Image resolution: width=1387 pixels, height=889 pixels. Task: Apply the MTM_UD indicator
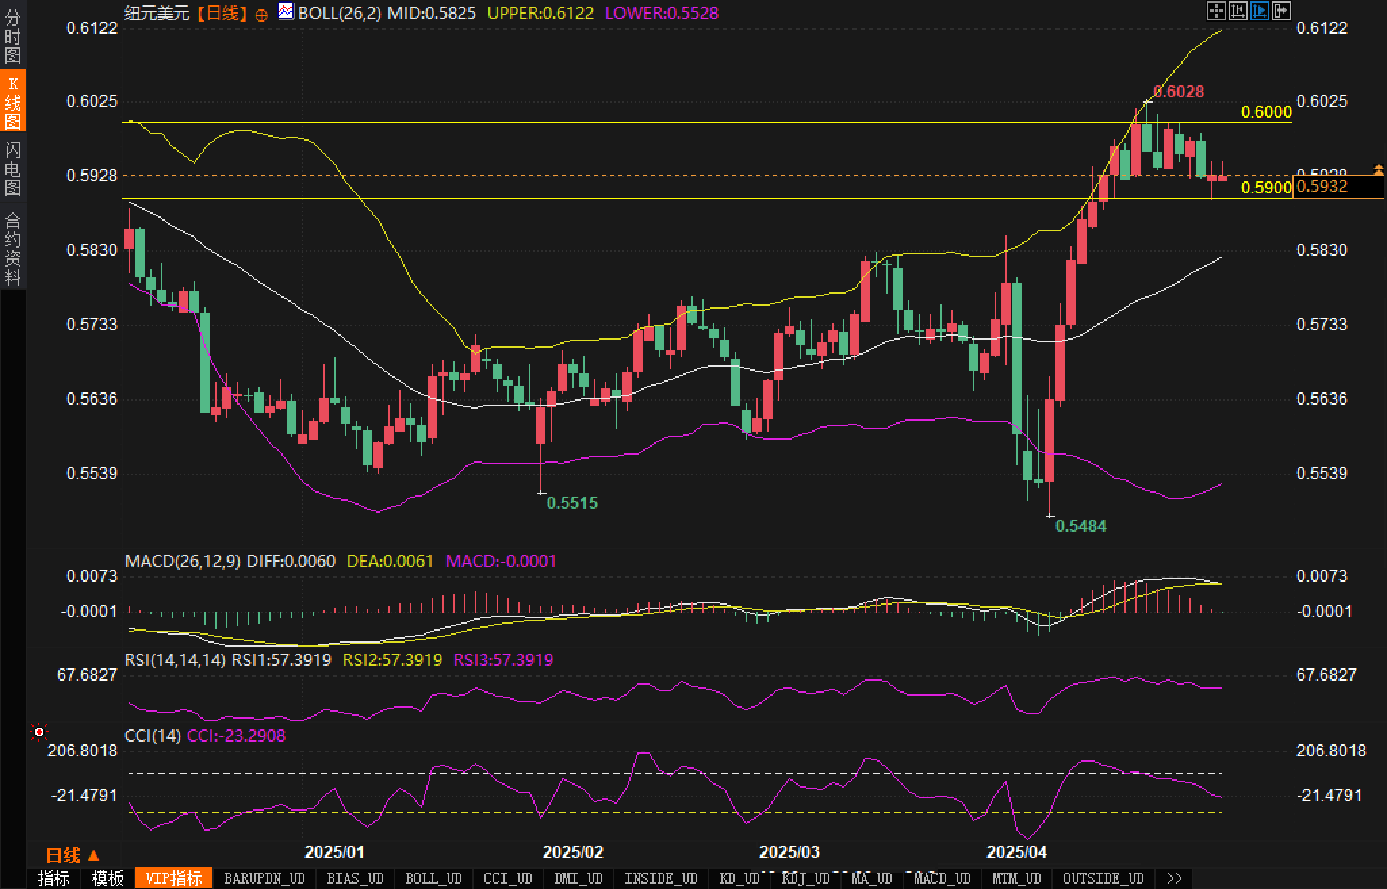point(1016,878)
